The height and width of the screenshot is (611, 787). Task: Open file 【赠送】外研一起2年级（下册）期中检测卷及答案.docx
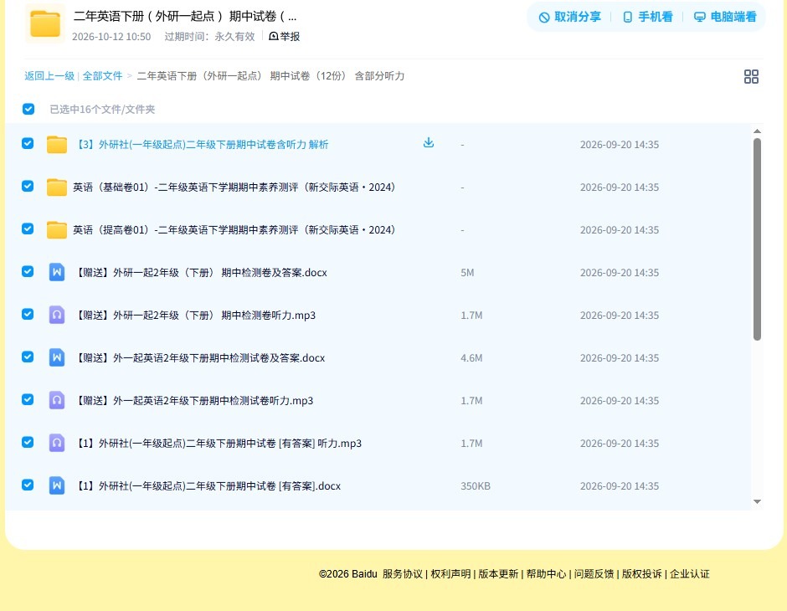point(200,272)
